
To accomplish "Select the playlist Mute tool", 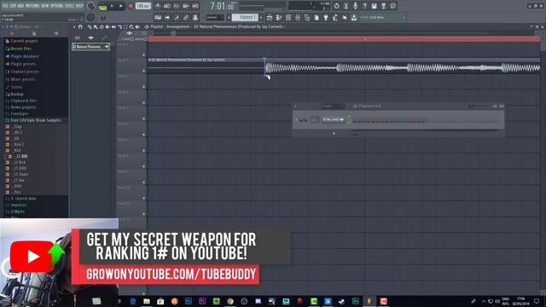I will pyautogui.click(x=107, y=26).
